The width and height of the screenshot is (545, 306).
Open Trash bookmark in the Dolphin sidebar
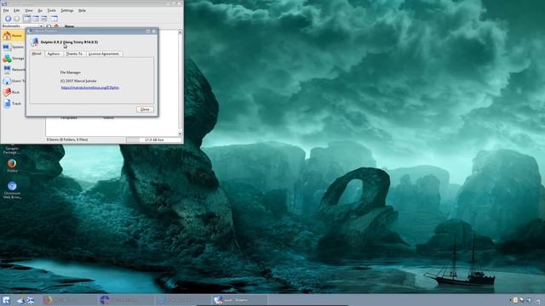click(x=13, y=104)
